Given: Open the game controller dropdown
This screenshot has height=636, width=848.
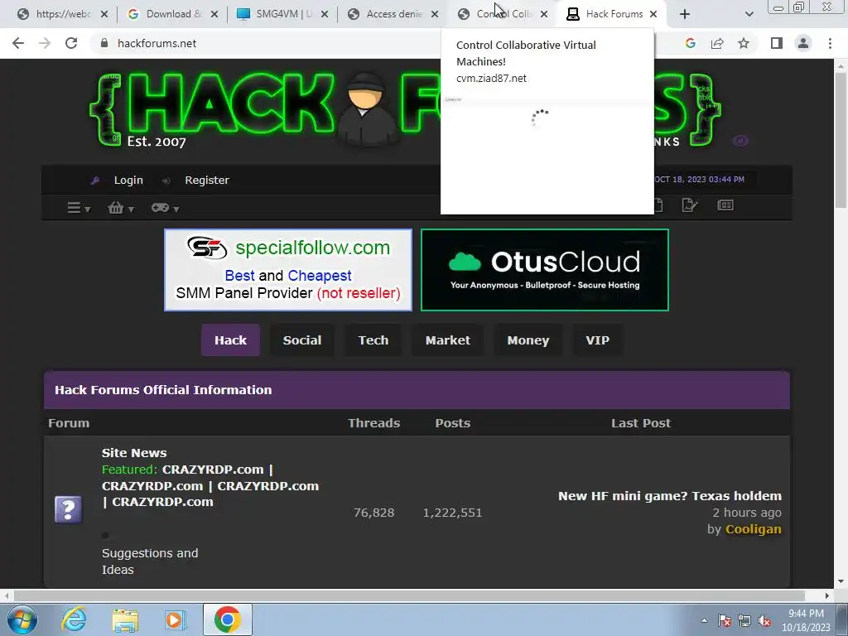Looking at the screenshot, I should point(165,208).
